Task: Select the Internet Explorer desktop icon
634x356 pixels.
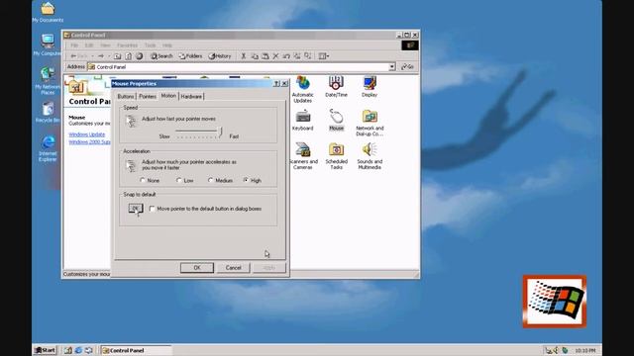Action: tap(48, 148)
